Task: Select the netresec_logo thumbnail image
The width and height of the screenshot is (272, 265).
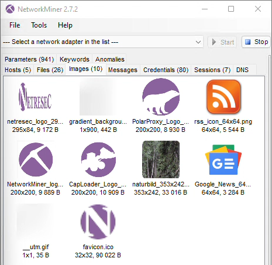Action: coord(35,97)
